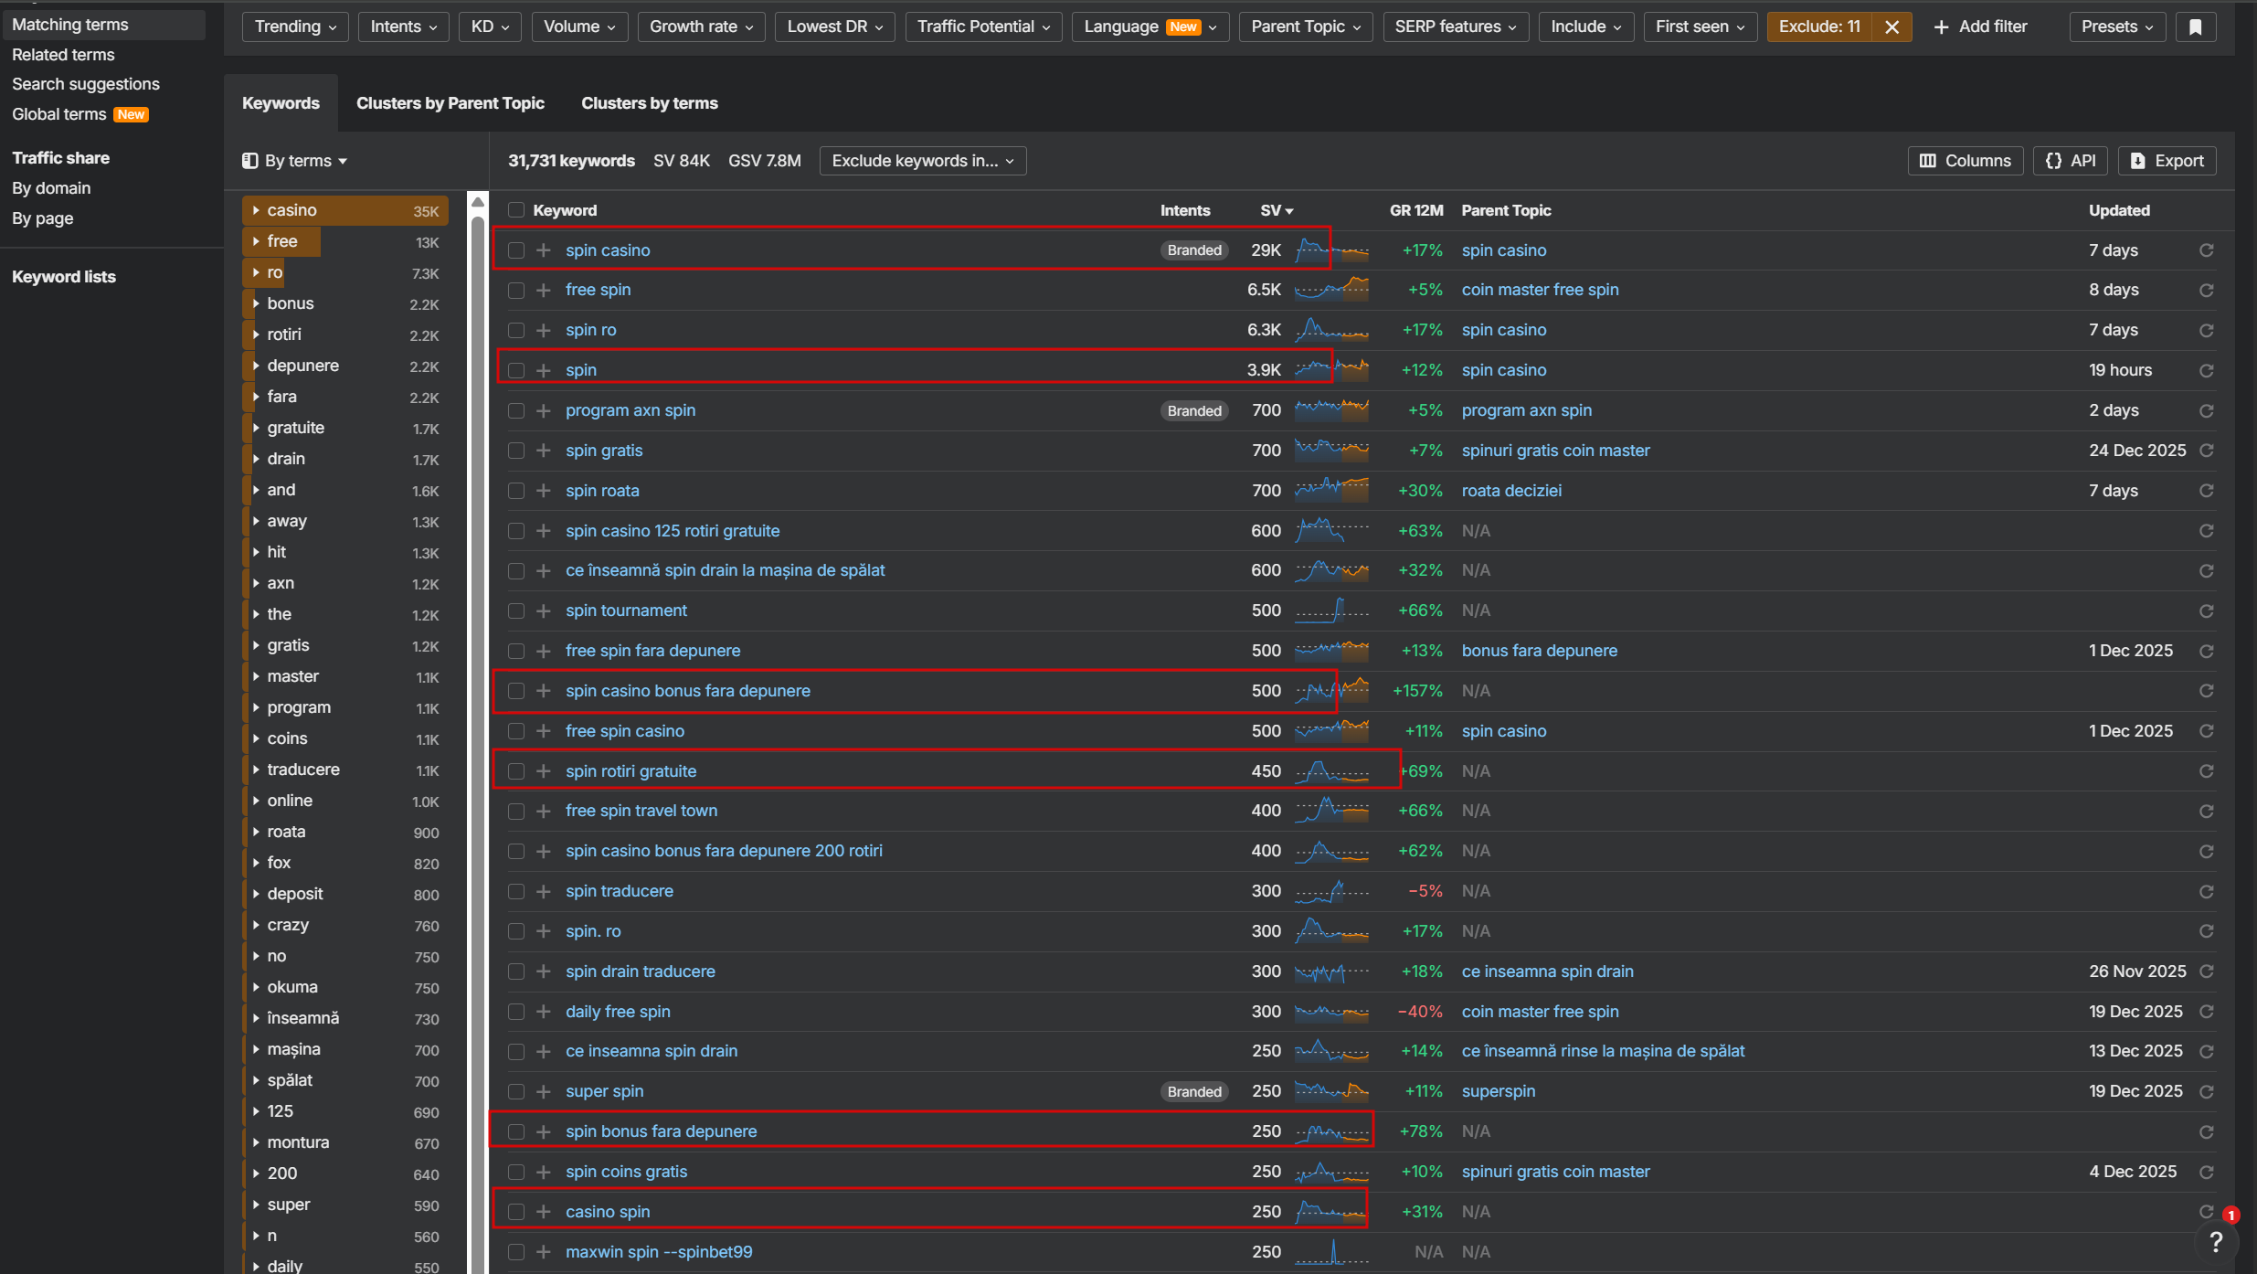Remove the Exclude: 11 filter with X
The width and height of the screenshot is (2257, 1274).
[1891, 27]
